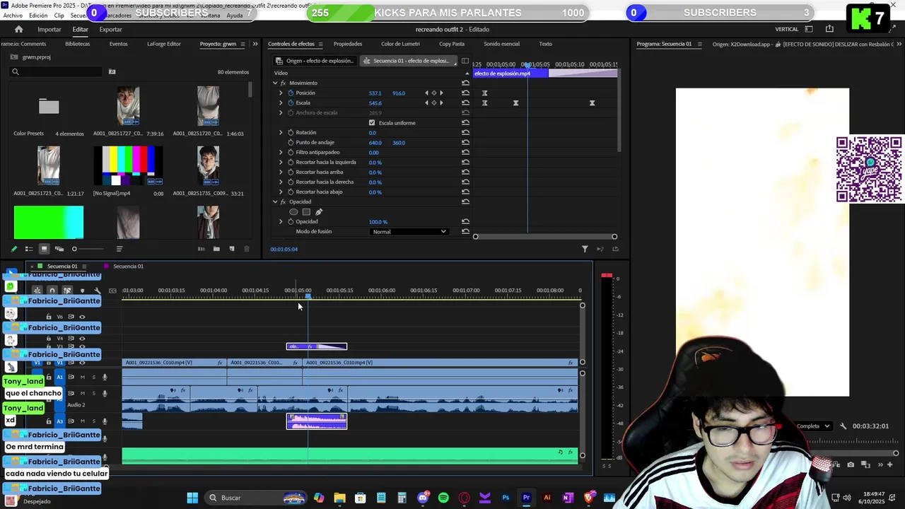The width and height of the screenshot is (905, 509).
Task: Open Program monitor settings wrench
Action: pyautogui.click(x=843, y=426)
